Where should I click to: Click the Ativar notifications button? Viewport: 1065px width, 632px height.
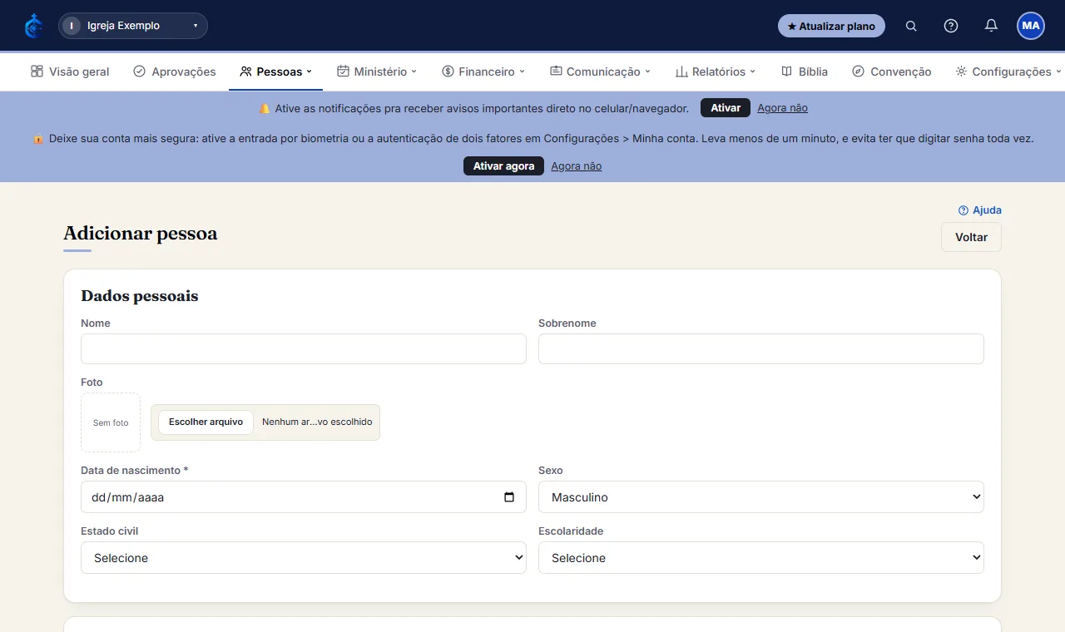(726, 108)
